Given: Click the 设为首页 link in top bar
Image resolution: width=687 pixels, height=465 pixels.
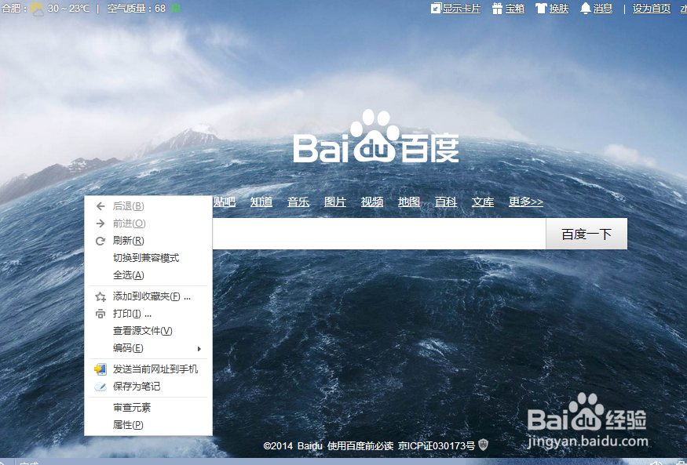Looking at the screenshot, I should coord(651,9).
